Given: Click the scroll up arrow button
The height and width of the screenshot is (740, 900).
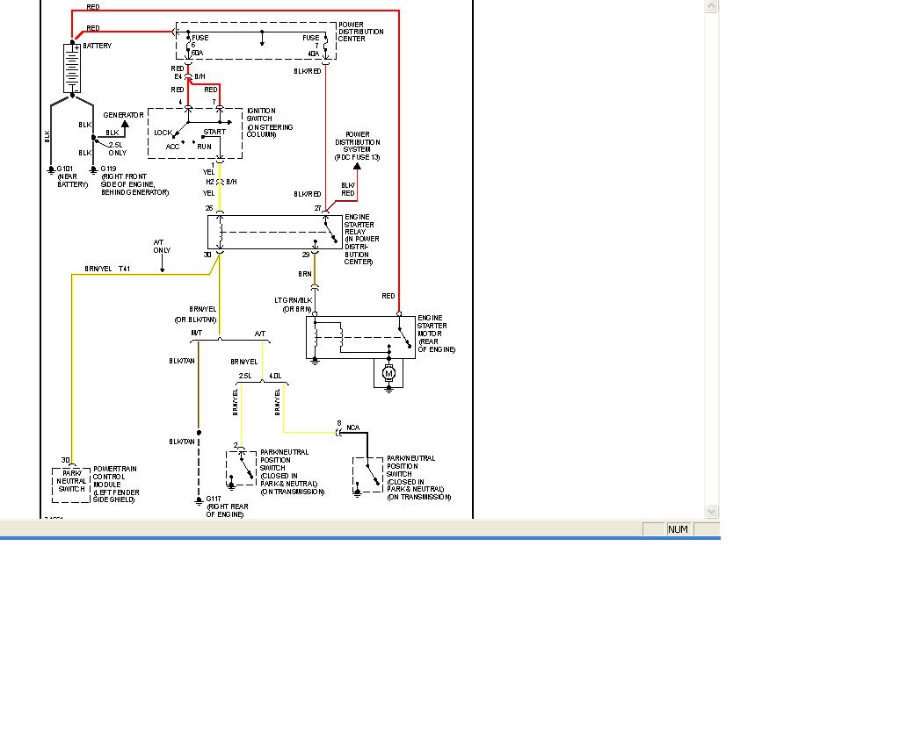Looking at the screenshot, I should [711, 6].
